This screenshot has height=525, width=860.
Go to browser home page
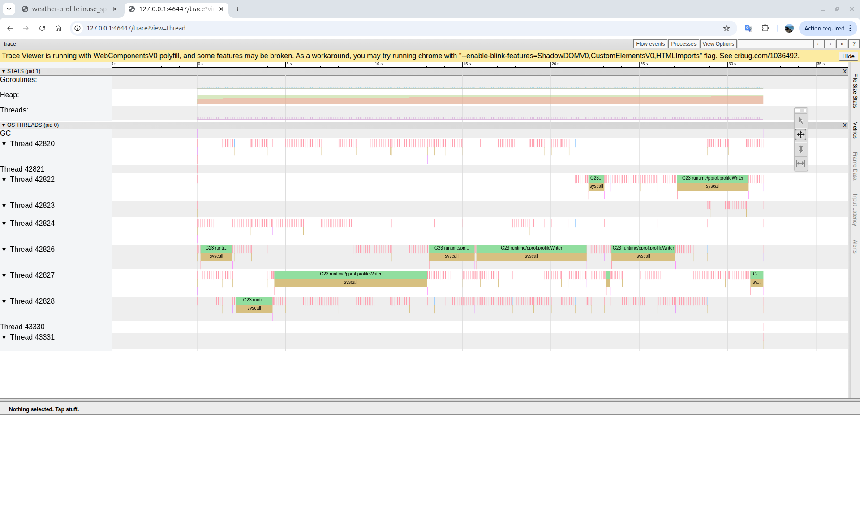pos(58,28)
